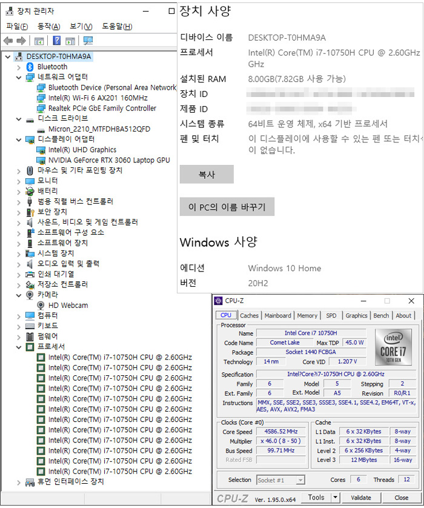Click the Back arrow in Device Manager toolbar
Screen dimensions: 424x508
(8, 41)
